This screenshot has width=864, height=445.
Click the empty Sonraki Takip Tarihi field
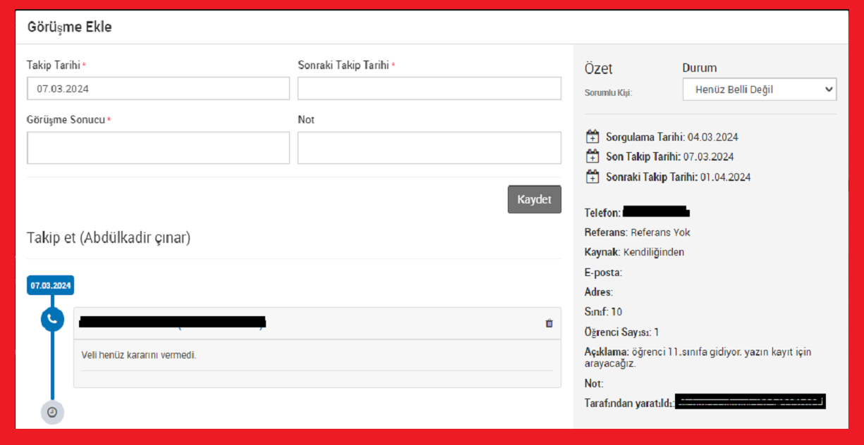[429, 89]
